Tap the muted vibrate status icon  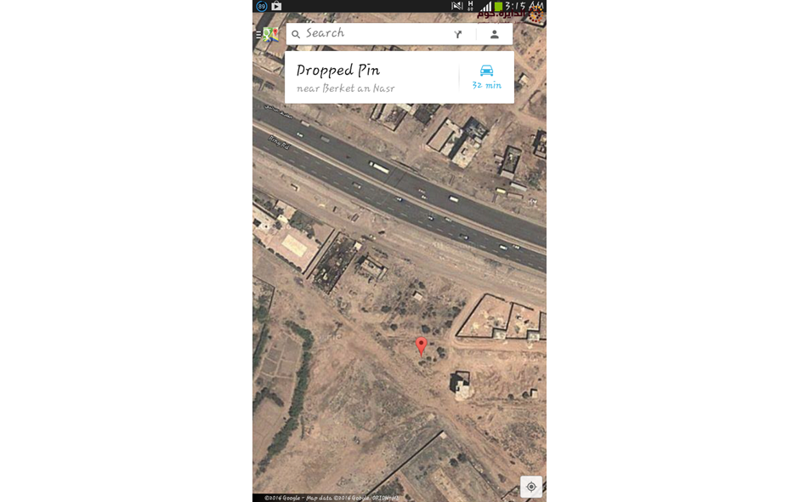tap(457, 6)
